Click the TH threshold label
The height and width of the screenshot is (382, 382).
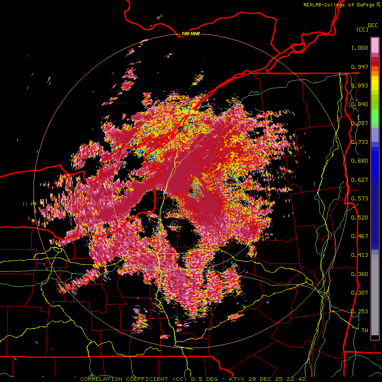(x=365, y=331)
